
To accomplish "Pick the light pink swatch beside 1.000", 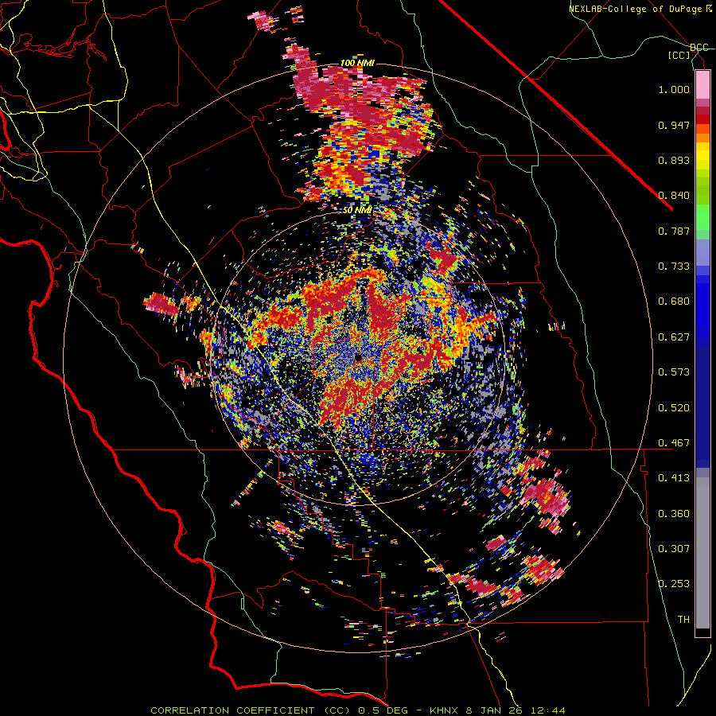I will tap(702, 85).
